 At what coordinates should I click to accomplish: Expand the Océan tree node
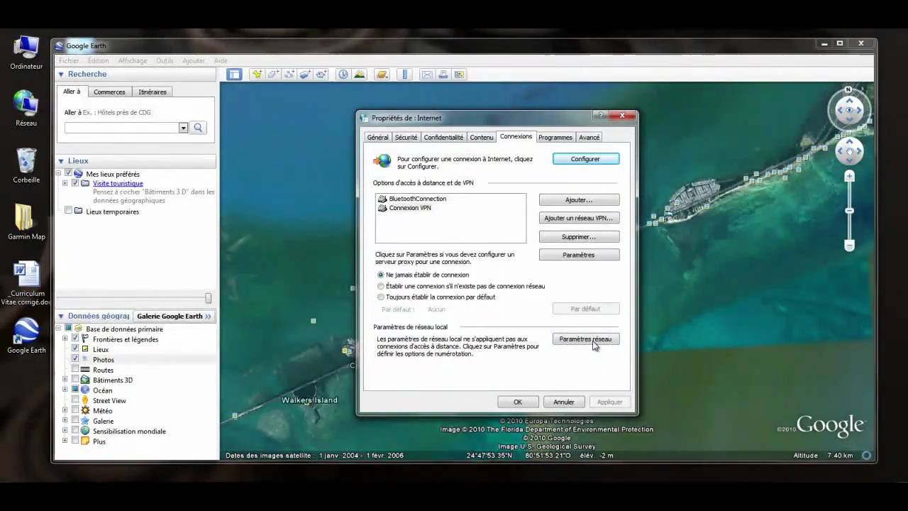click(x=65, y=390)
